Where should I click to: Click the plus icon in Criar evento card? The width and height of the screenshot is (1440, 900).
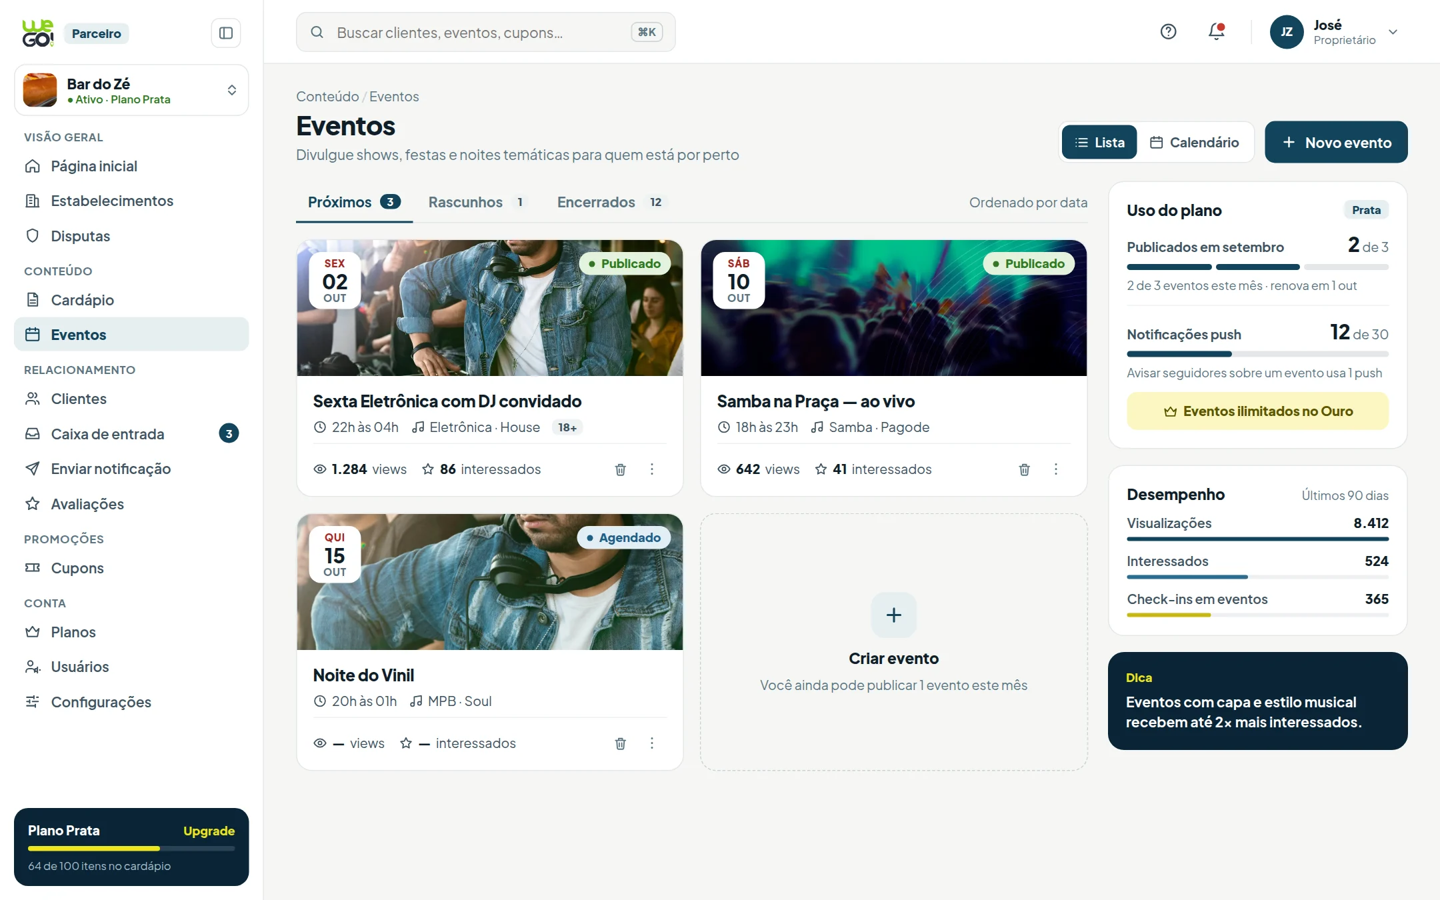pos(893,615)
